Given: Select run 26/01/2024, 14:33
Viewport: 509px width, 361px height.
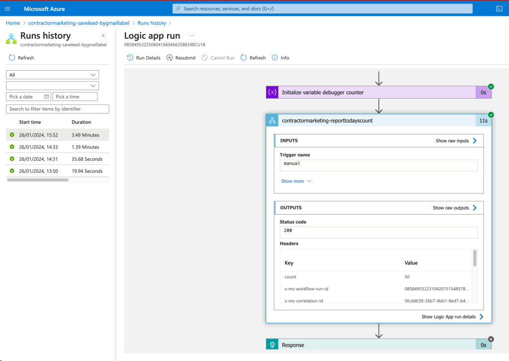Looking at the screenshot, I should (x=58, y=147).
